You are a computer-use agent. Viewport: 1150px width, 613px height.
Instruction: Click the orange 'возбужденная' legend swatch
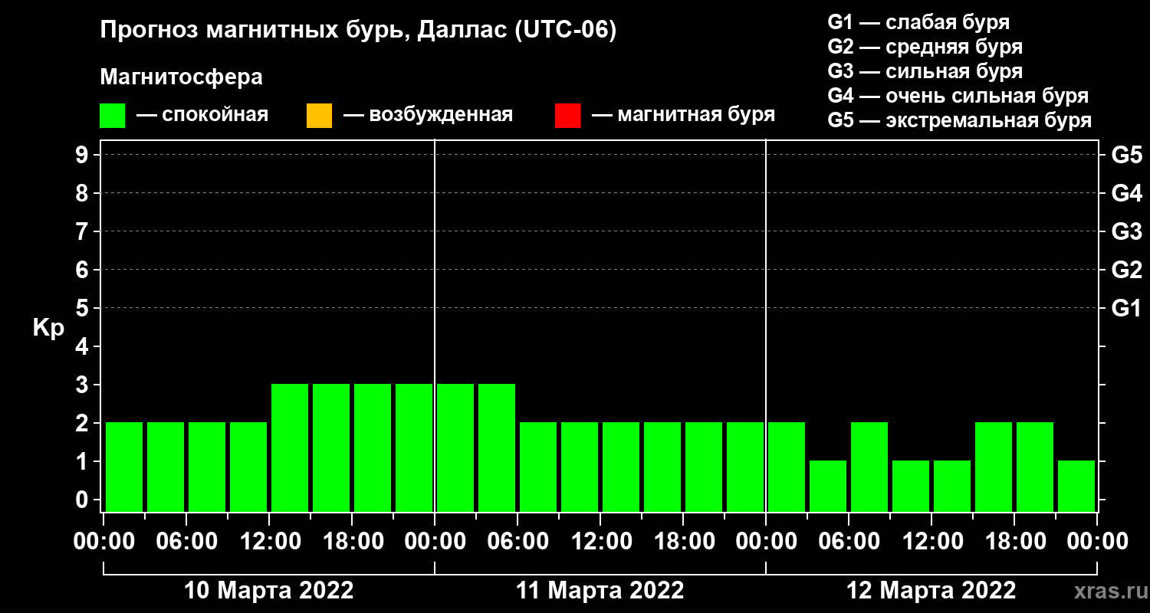319,116
